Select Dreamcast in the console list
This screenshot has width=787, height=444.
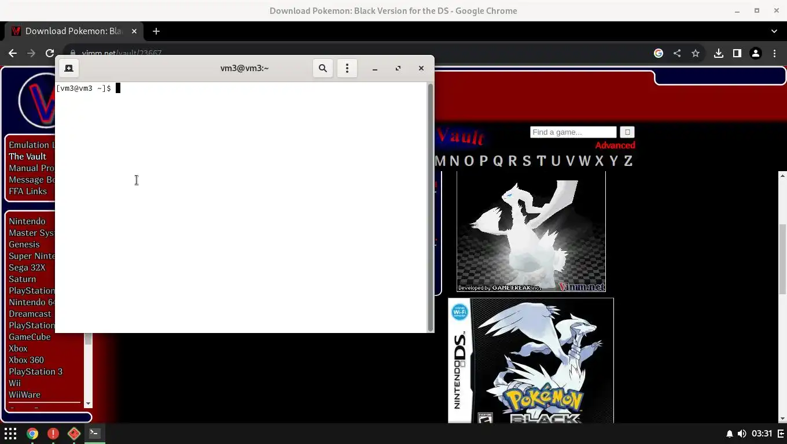(x=30, y=314)
